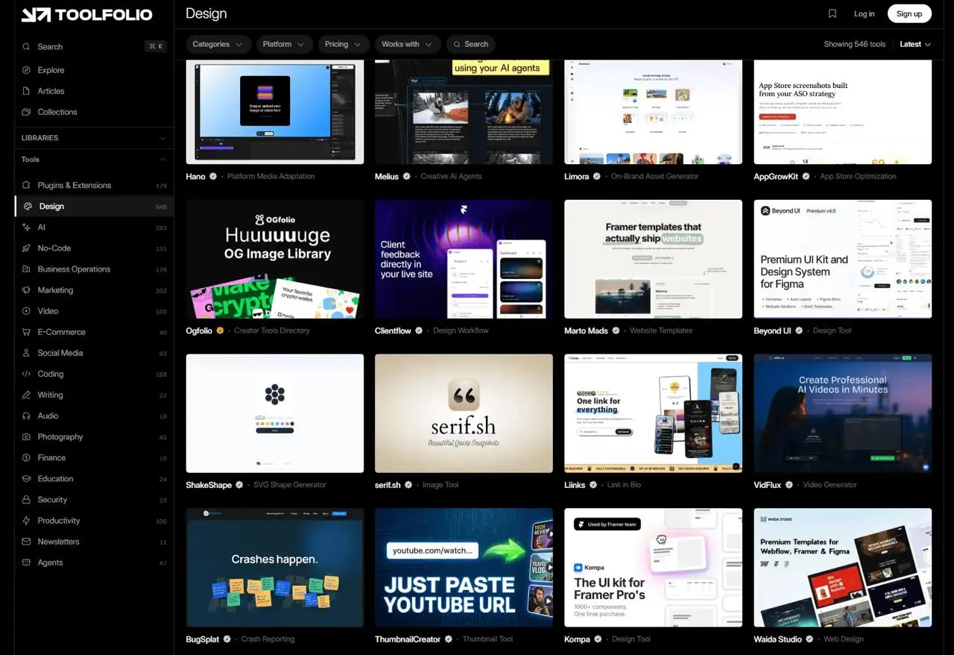Click the Video icon in sidebar
Screen dimensions: 954x655
pos(27,310)
